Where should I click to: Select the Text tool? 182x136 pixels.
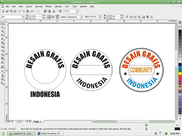point(2,62)
